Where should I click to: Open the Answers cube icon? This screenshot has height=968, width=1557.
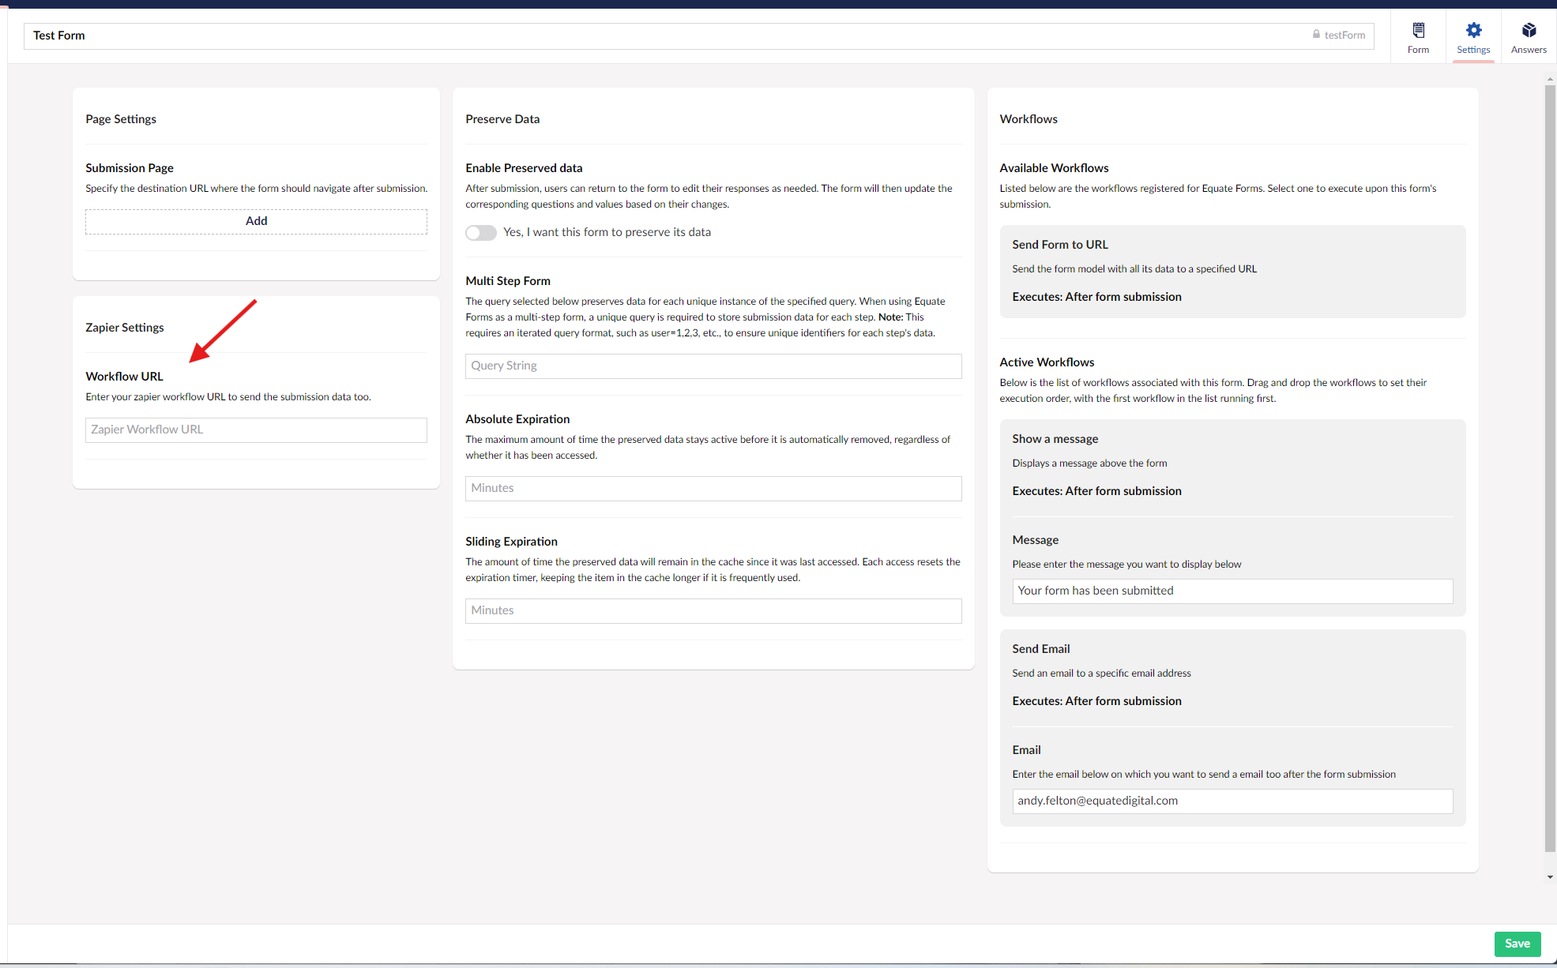click(1529, 31)
